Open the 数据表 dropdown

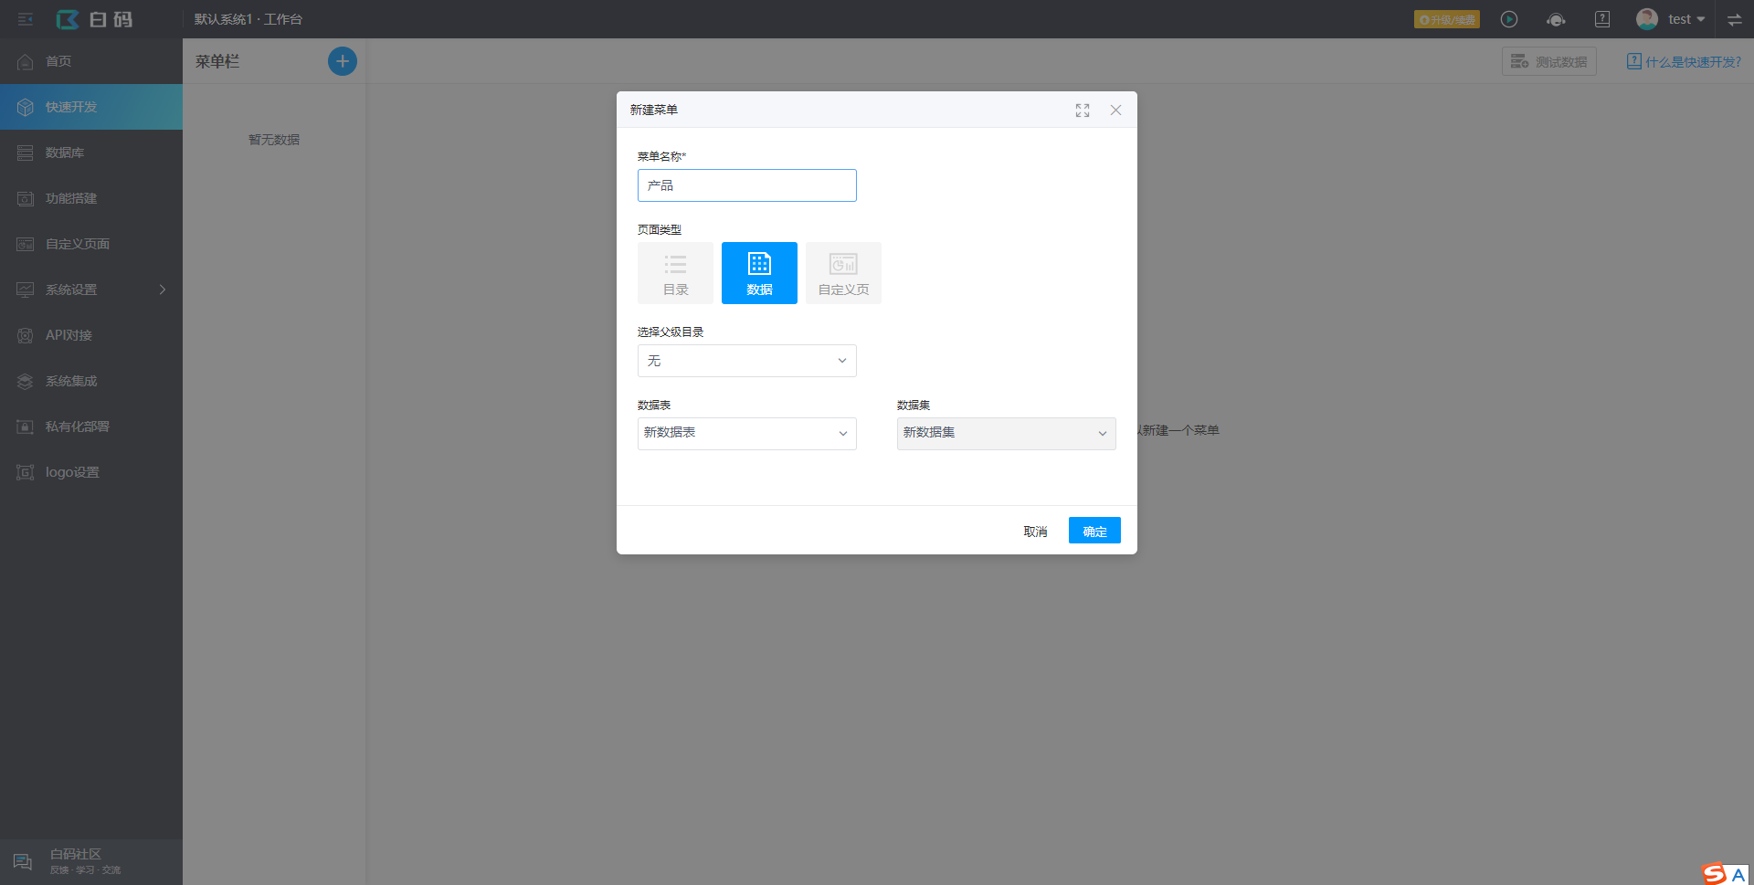(x=747, y=434)
